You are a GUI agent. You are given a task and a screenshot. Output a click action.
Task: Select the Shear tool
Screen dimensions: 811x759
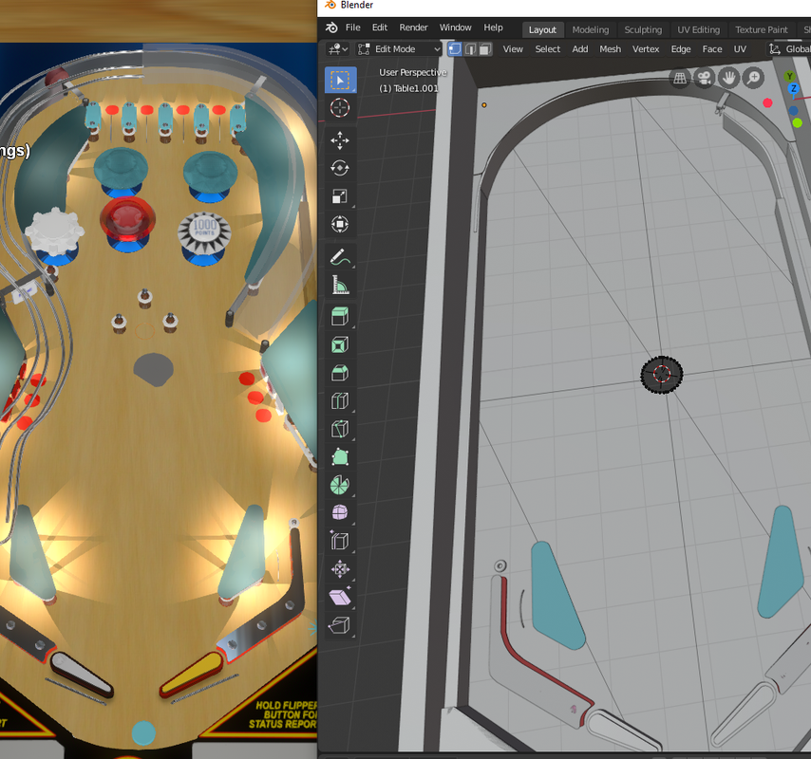(x=340, y=597)
